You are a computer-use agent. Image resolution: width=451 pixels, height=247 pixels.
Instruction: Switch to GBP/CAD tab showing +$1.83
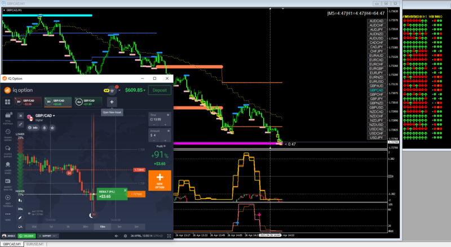tap(89, 102)
